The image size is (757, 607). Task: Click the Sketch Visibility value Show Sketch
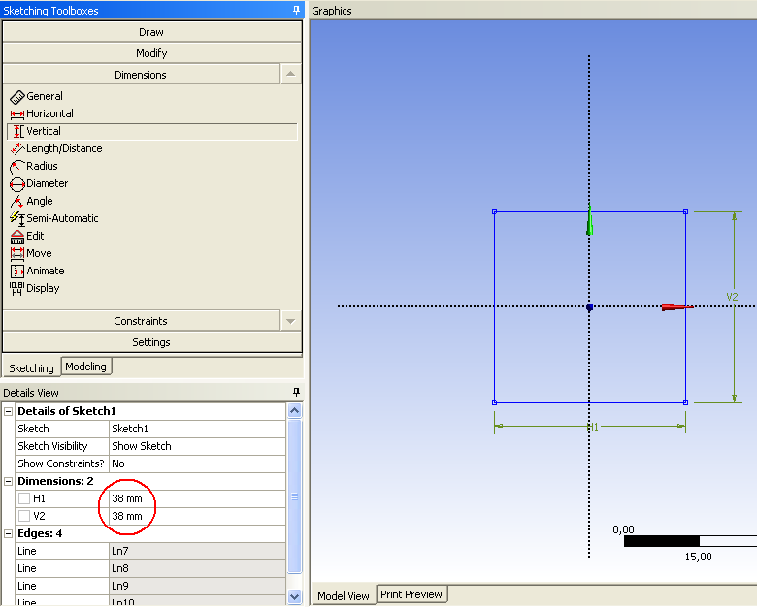point(197,446)
